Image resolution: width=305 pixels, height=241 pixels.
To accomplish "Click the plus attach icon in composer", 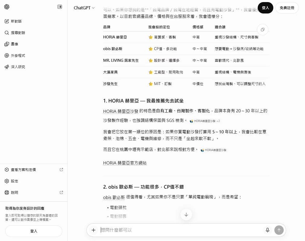I will (x=94, y=230).
